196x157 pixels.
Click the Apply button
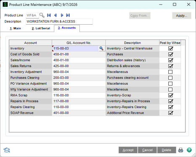pos(181,15)
